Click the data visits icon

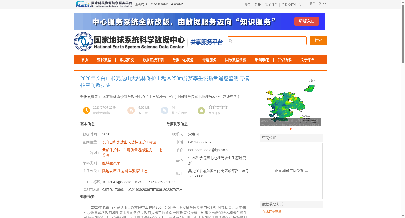pyautogui.click(x=165, y=110)
